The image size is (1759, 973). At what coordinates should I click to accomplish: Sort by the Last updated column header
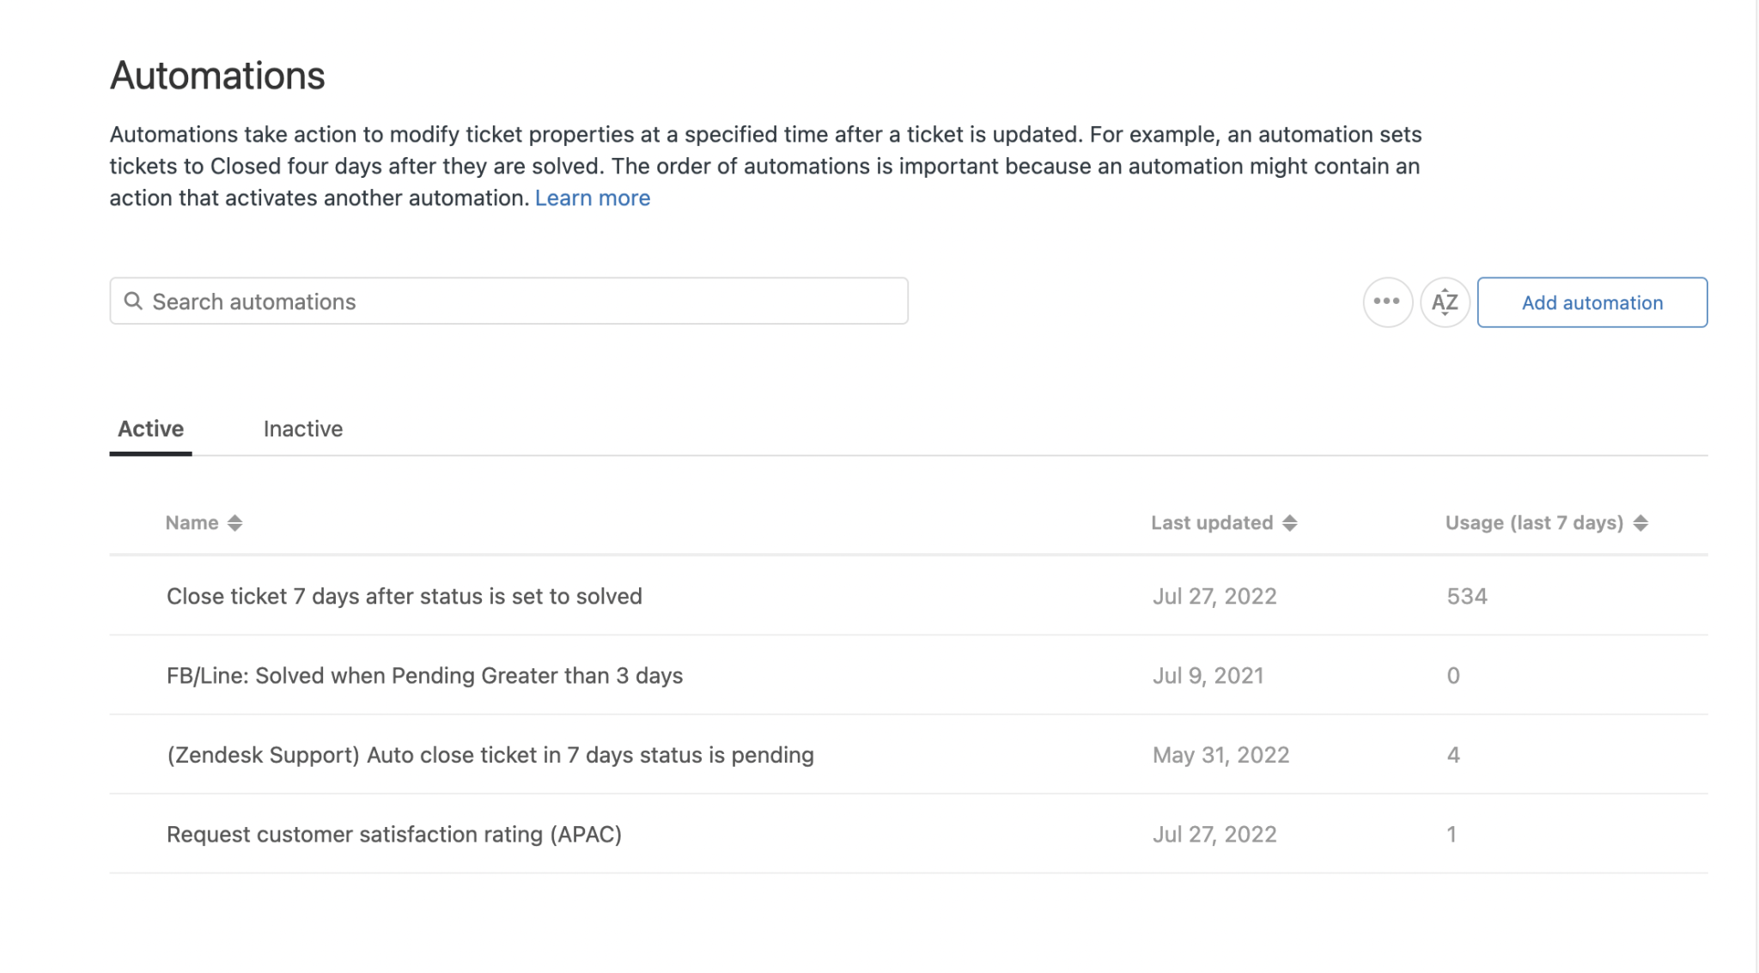(1212, 522)
